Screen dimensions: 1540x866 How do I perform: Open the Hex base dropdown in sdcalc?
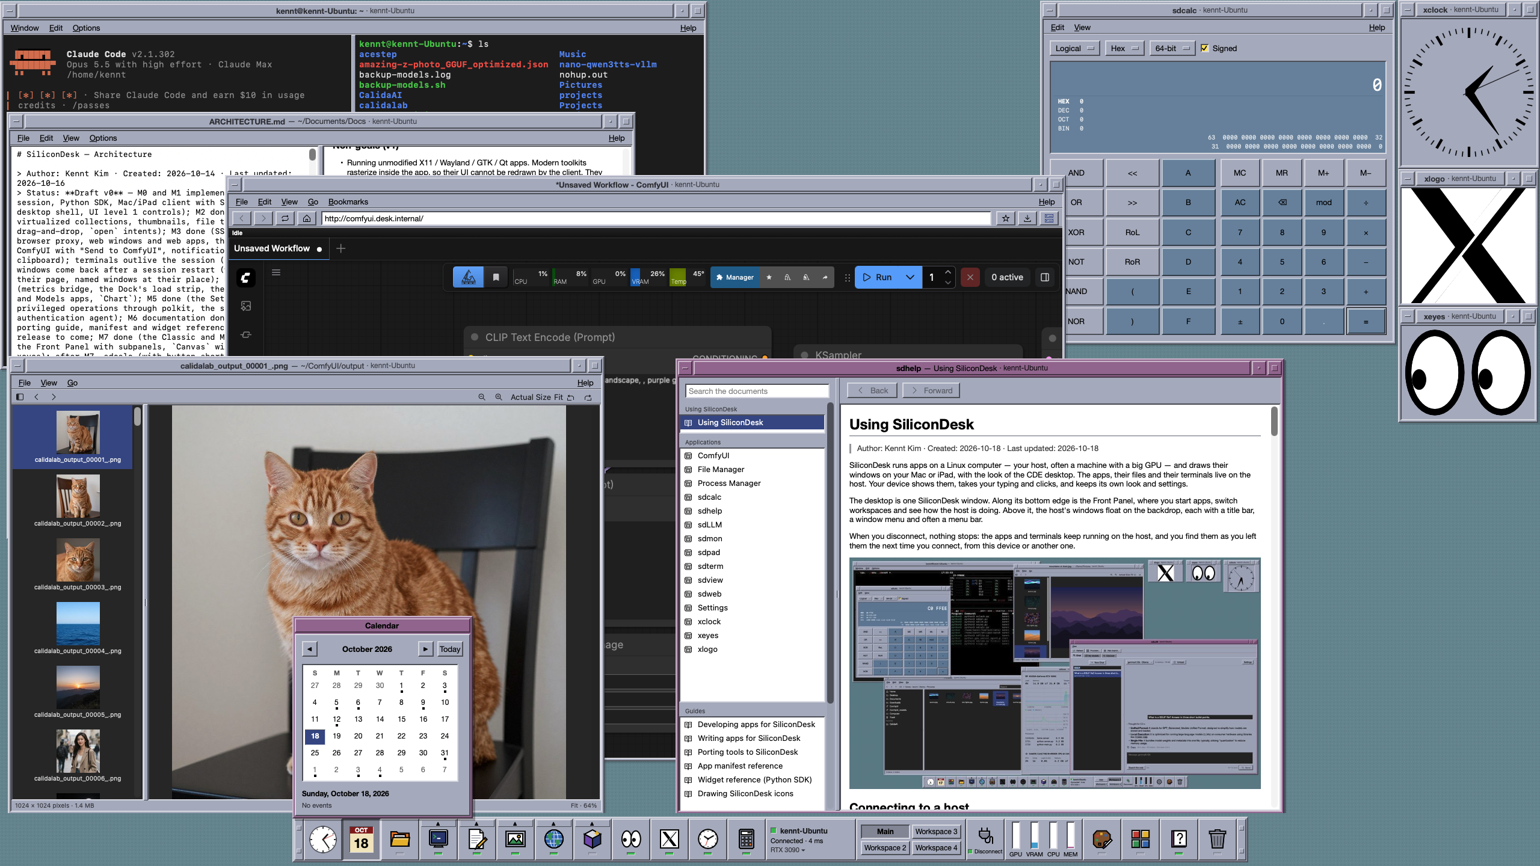pos(1124,48)
